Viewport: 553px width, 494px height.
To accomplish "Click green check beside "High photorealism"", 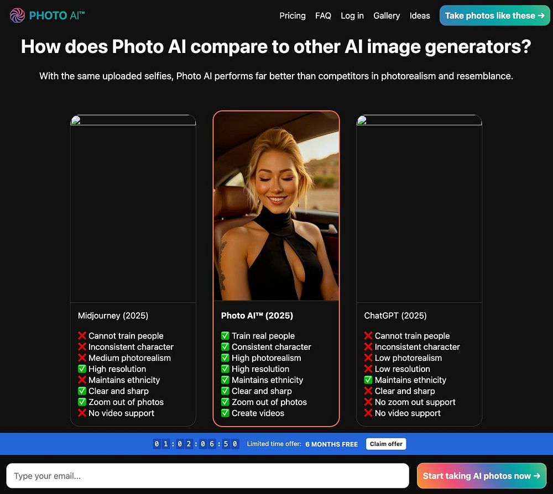I will click(x=225, y=358).
